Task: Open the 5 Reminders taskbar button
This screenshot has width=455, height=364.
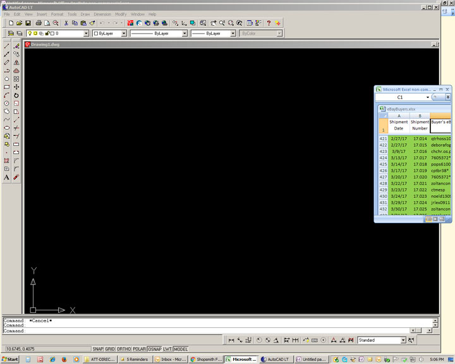Action: pyautogui.click(x=135, y=360)
